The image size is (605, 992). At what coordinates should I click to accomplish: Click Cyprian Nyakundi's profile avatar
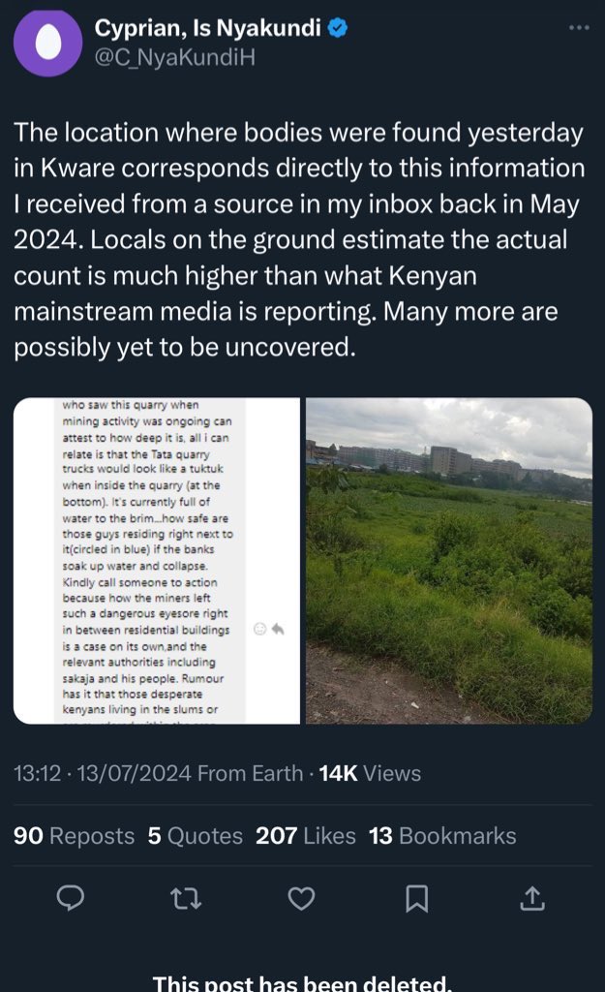[x=47, y=44]
